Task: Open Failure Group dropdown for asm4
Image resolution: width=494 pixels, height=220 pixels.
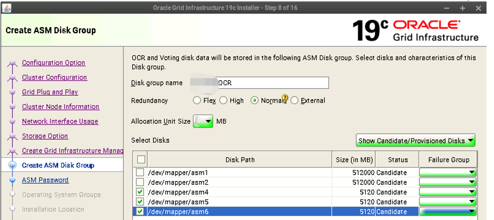Action: 448,192
